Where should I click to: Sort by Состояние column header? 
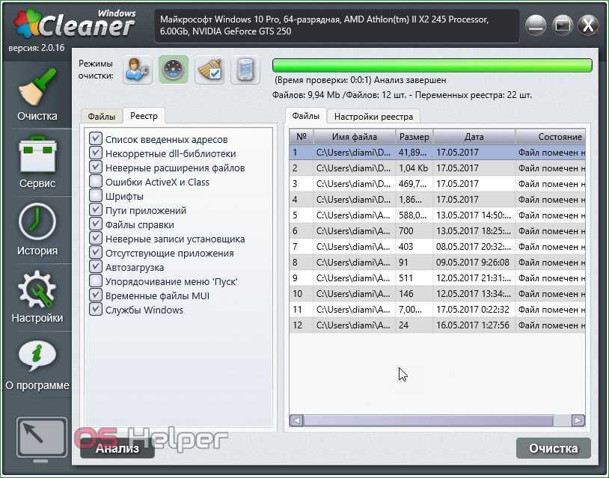(551, 137)
